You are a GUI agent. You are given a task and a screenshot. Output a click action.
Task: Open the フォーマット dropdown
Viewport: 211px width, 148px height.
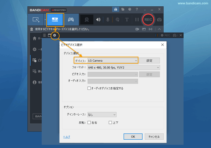pos(124,67)
